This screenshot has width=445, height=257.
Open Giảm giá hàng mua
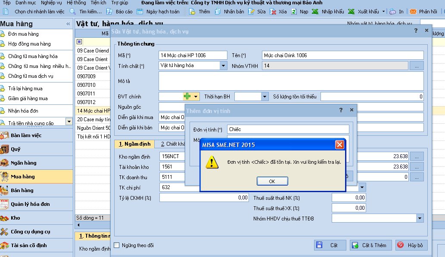28,98
